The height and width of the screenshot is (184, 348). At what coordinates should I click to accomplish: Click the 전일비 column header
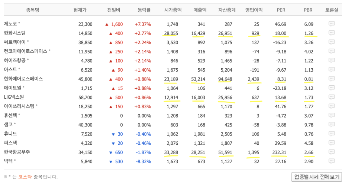pos(114,10)
